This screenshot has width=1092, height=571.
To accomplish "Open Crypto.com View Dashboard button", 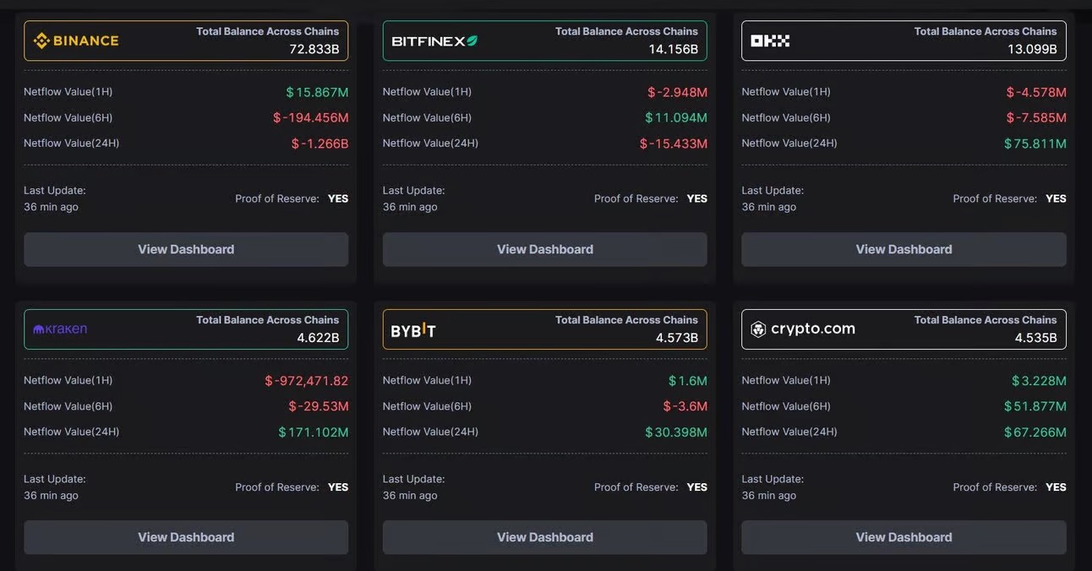I will pyautogui.click(x=904, y=537).
